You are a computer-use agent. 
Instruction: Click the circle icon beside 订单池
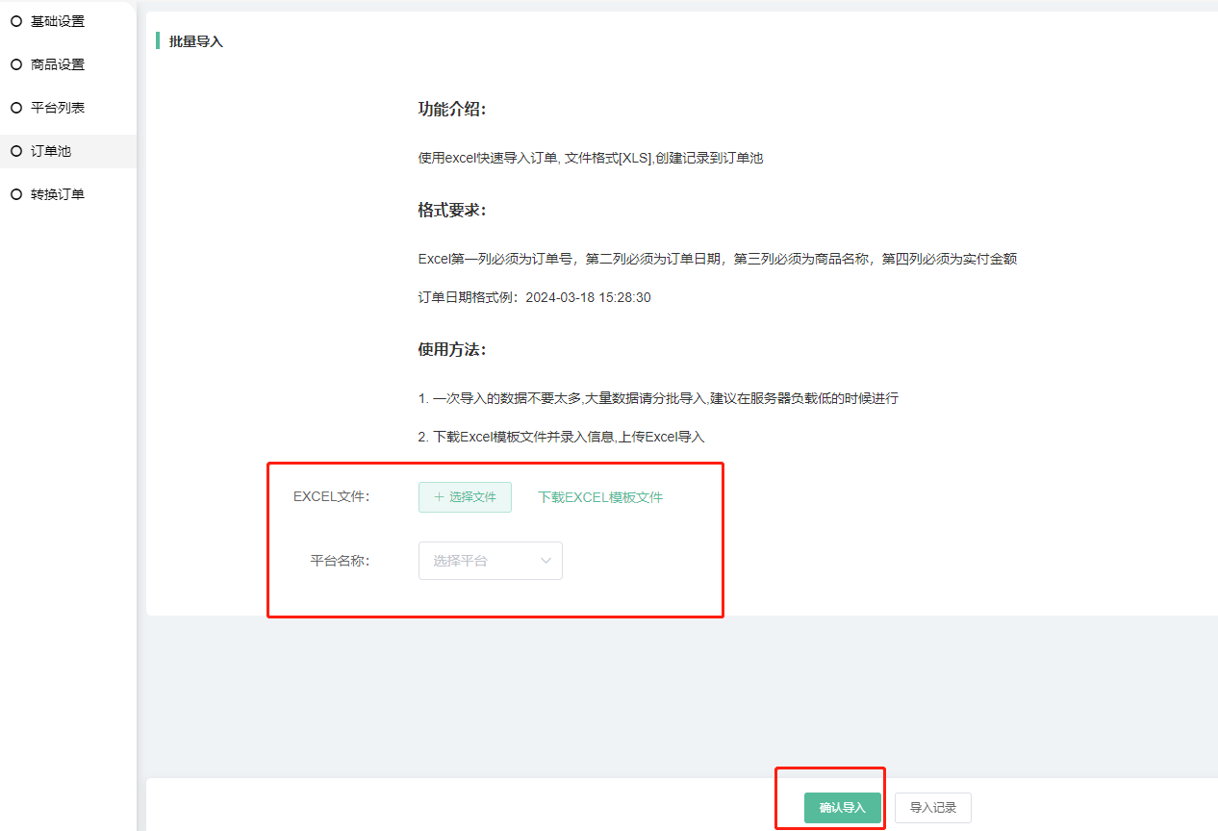(x=15, y=151)
